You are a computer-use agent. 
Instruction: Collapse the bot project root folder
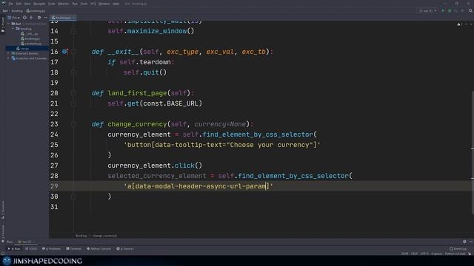click(8, 24)
